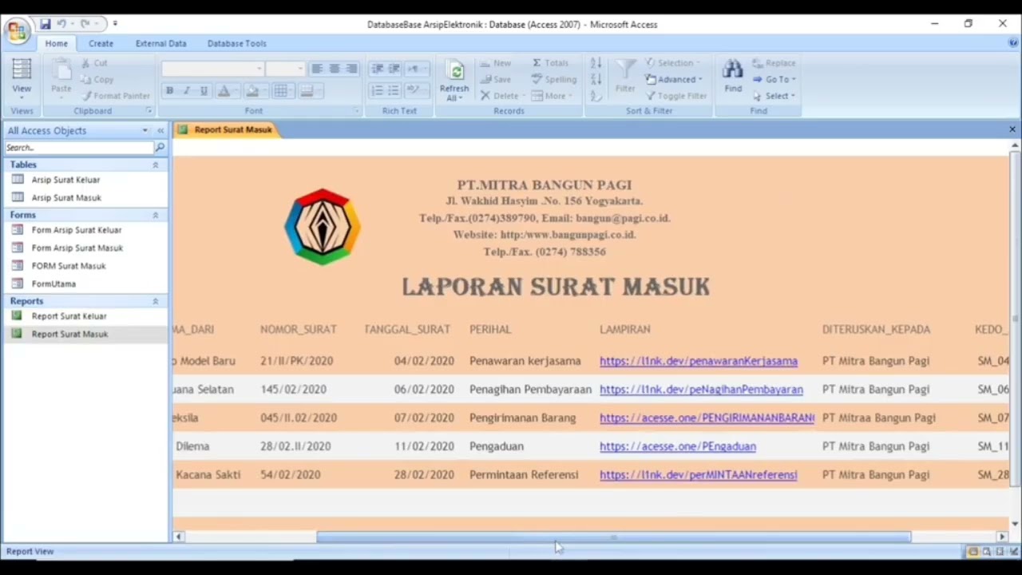The width and height of the screenshot is (1022, 575).
Task: Open the More dropdown in Records
Action: (552, 96)
